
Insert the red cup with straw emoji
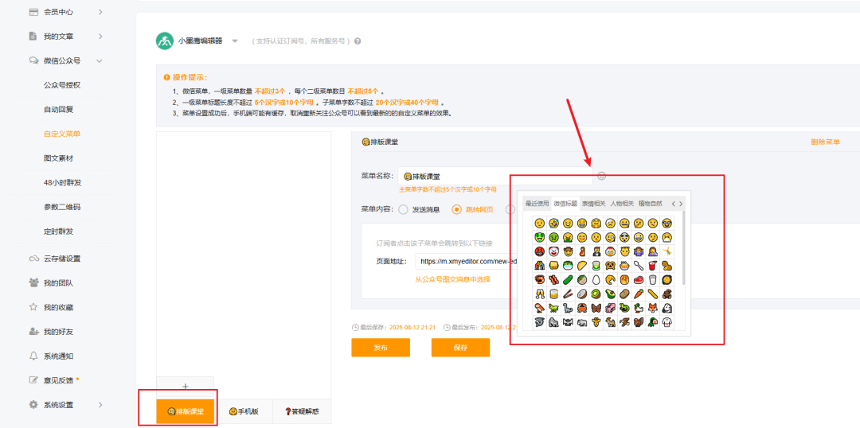tap(653, 266)
